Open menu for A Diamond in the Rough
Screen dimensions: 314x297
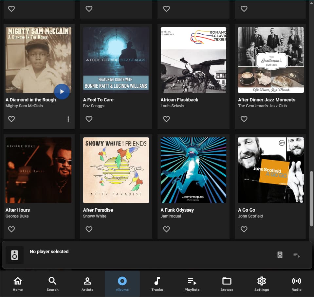tap(68, 119)
